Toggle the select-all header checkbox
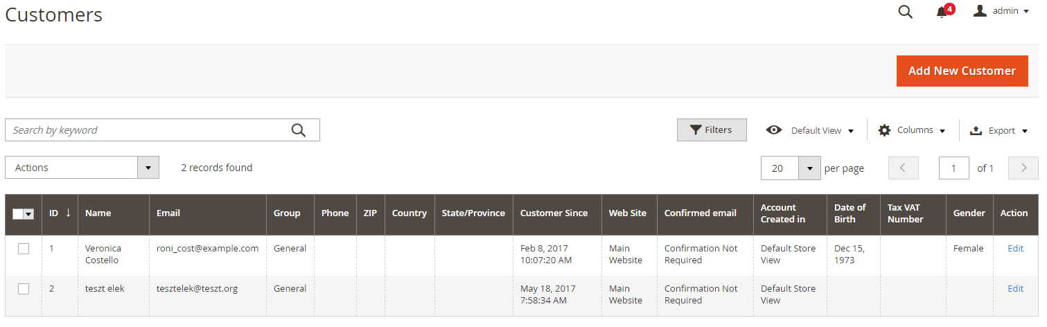This screenshot has width=1047, height=327. (18, 214)
